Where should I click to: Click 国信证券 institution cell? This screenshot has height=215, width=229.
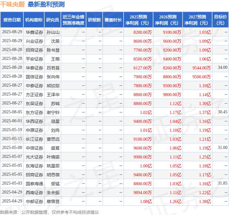coord(34,77)
